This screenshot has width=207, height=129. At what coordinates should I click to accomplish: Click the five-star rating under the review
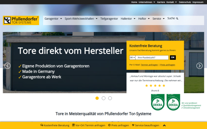pyautogui.click(x=155, y=86)
